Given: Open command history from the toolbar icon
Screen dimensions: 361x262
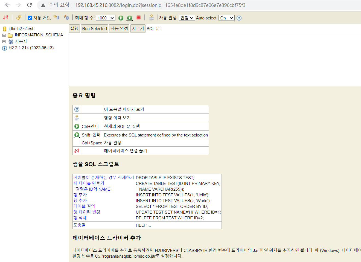Looking at the screenshot, I should click(152, 18).
